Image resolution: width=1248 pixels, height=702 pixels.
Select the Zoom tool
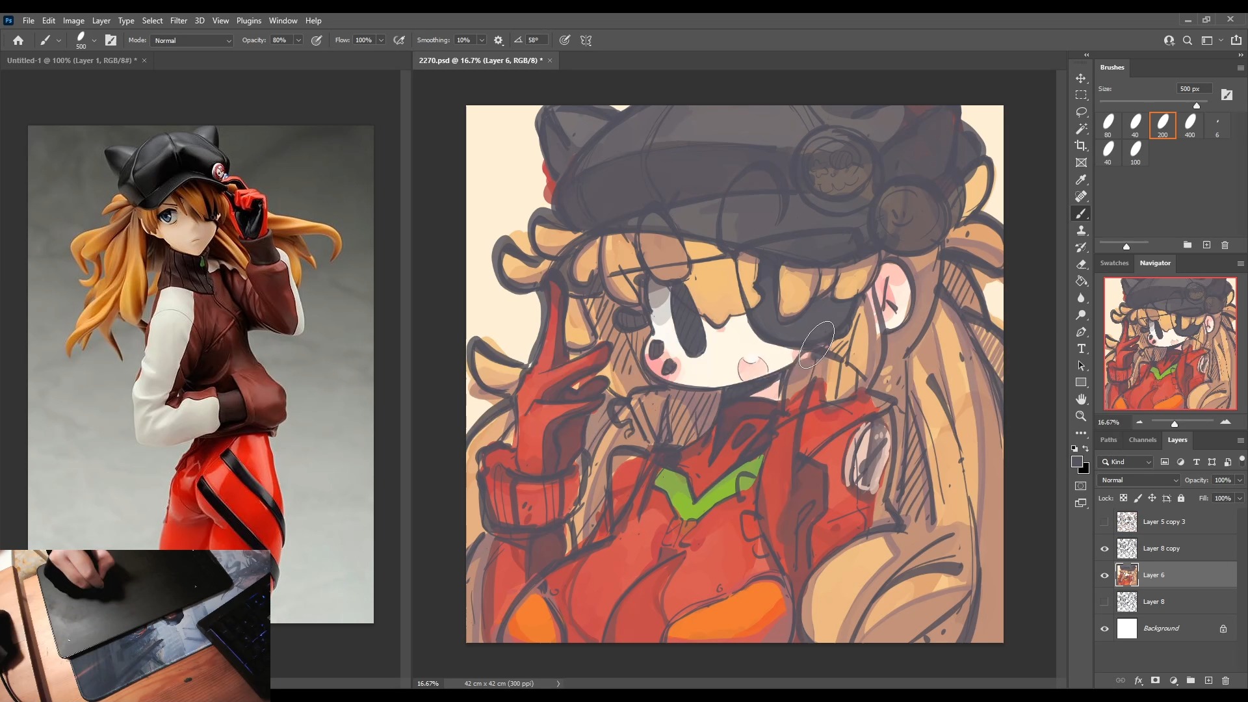pos(1081,417)
